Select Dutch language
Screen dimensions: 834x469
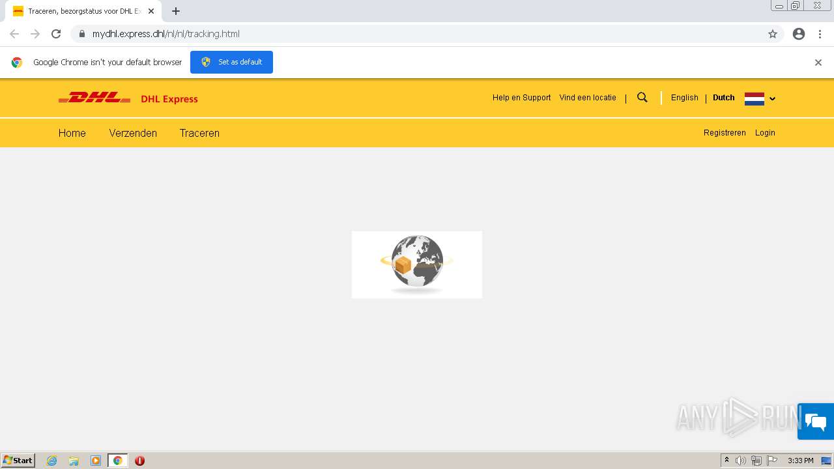click(x=724, y=98)
